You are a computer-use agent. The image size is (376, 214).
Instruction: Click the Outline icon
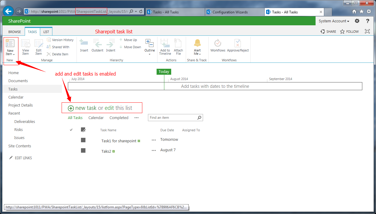pyautogui.click(x=149, y=43)
